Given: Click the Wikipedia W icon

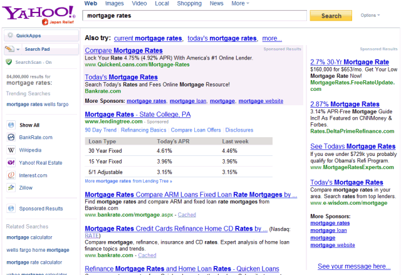Looking at the screenshot, I should [x=11, y=150].
